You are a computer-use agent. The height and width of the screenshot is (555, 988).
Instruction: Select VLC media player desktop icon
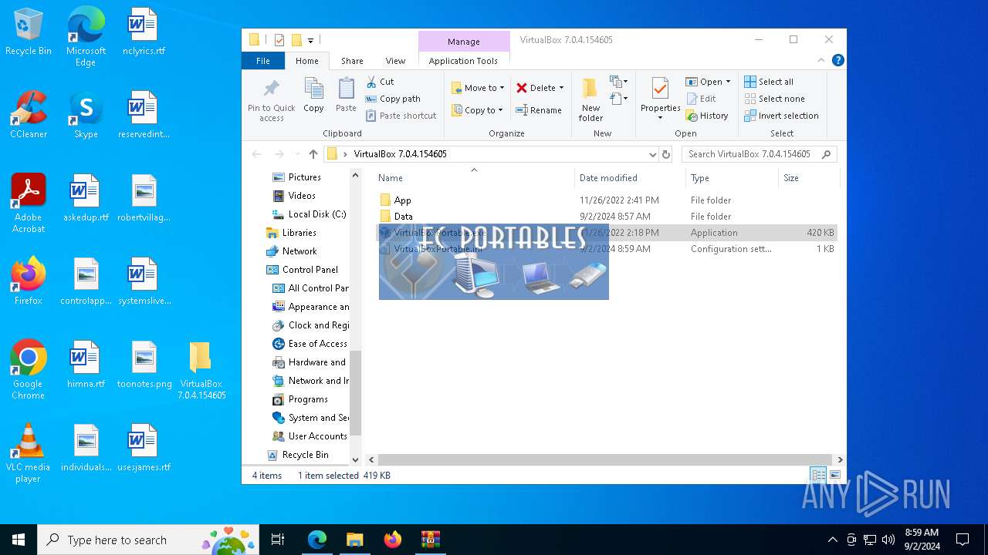coord(29,453)
